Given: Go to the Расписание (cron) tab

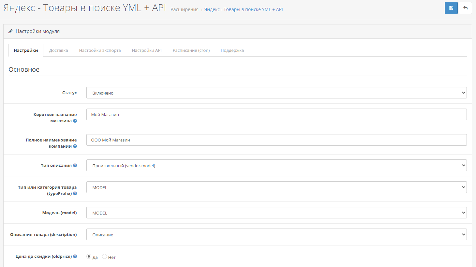Looking at the screenshot, I should (191, 50).
